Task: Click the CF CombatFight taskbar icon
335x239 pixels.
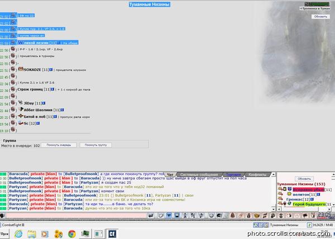Action: tap(112, 234)
